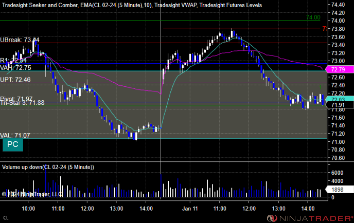Viewport: 354px width, 223px height.
Task: Select the R1: 72.94 level label
Action: tap(13, 60)
